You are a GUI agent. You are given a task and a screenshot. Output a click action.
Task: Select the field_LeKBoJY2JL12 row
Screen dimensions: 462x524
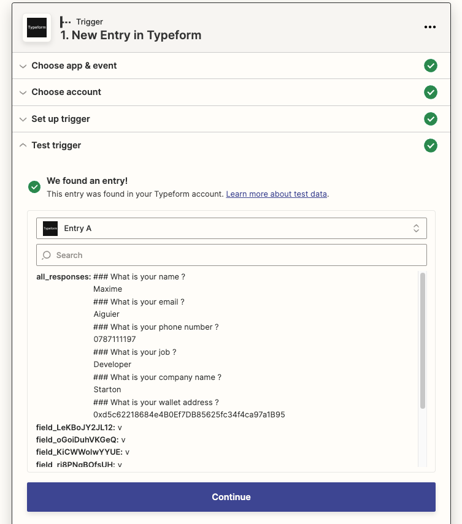(79, 427)
